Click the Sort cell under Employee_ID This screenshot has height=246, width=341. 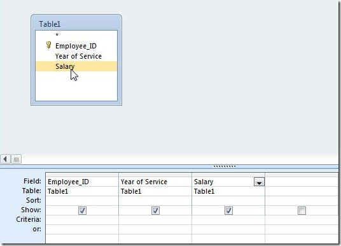82,201
